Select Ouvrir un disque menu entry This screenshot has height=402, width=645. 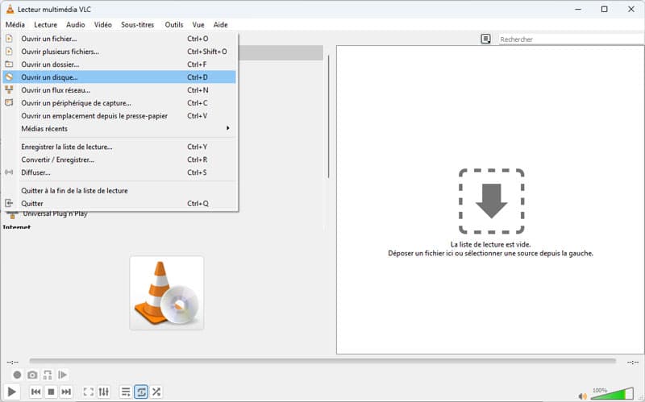50,77
